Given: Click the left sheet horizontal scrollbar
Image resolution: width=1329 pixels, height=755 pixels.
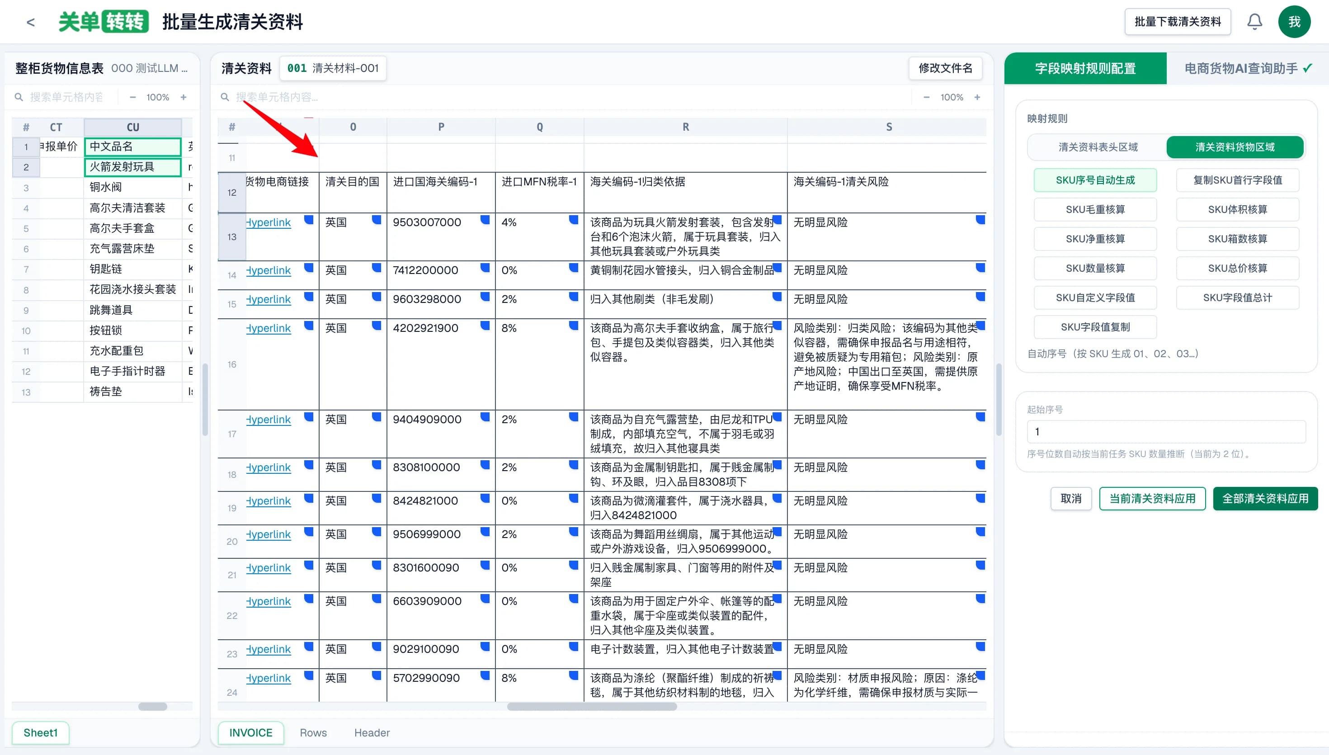Looking at the screenshot, I should coord(153,707).
